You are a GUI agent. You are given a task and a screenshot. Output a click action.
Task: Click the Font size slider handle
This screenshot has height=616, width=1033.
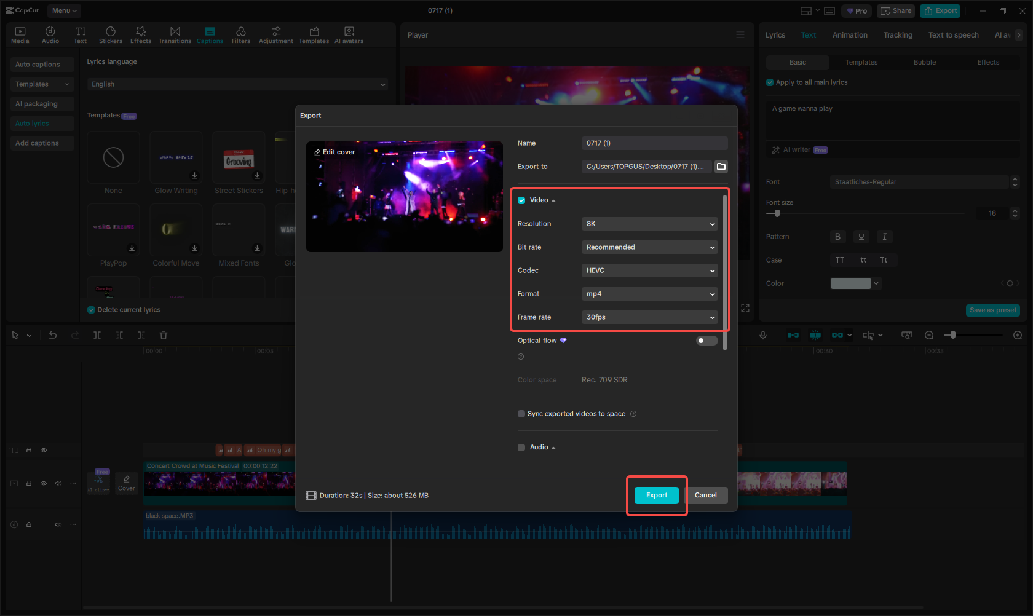point(777,213)
